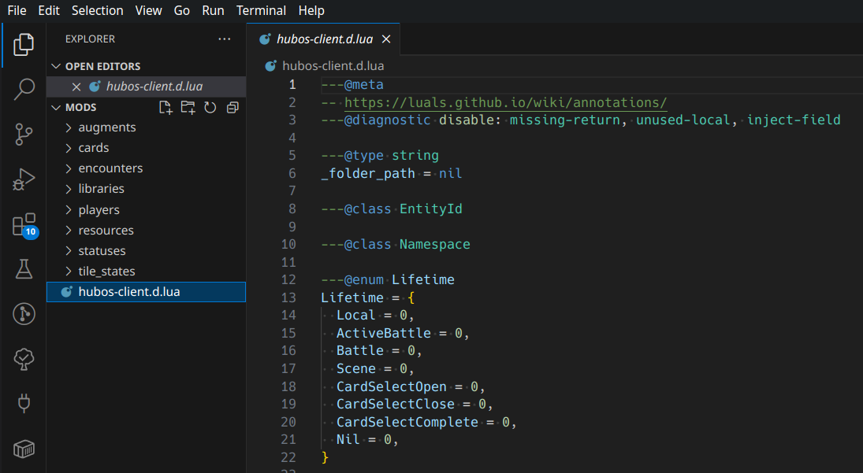Refresh the MODS explorer tree

click(210, 107)
